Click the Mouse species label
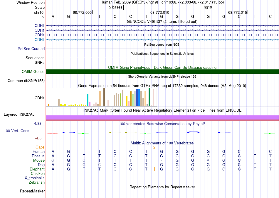279x198 pixels. pos(39,161)
